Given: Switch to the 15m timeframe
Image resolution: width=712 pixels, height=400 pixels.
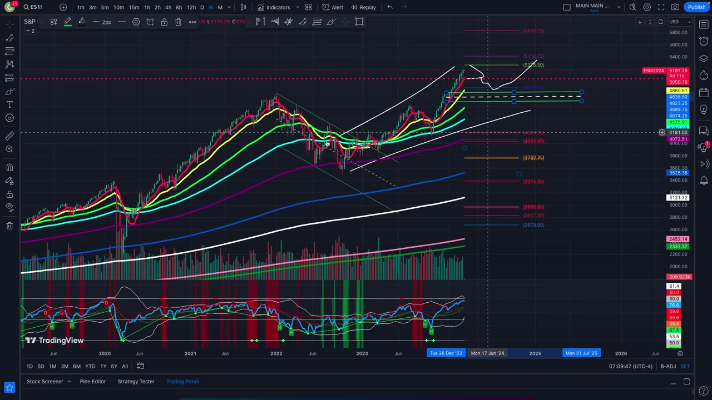Looking at the screenshot, I should [x=134, y=7].
